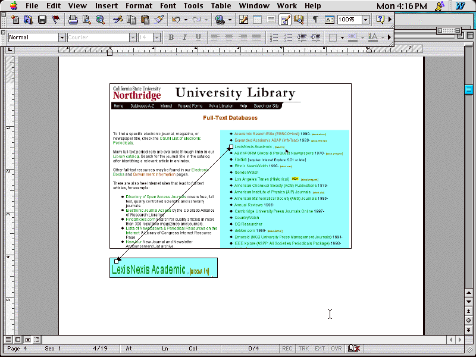
Task: Expand more buttons on the Formatting toolbar
Action: 390,37
